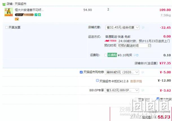Click the 88VIP savings amount ¥-3.62
This screenshot has width=172, height=121.
[x=165, y=90]
